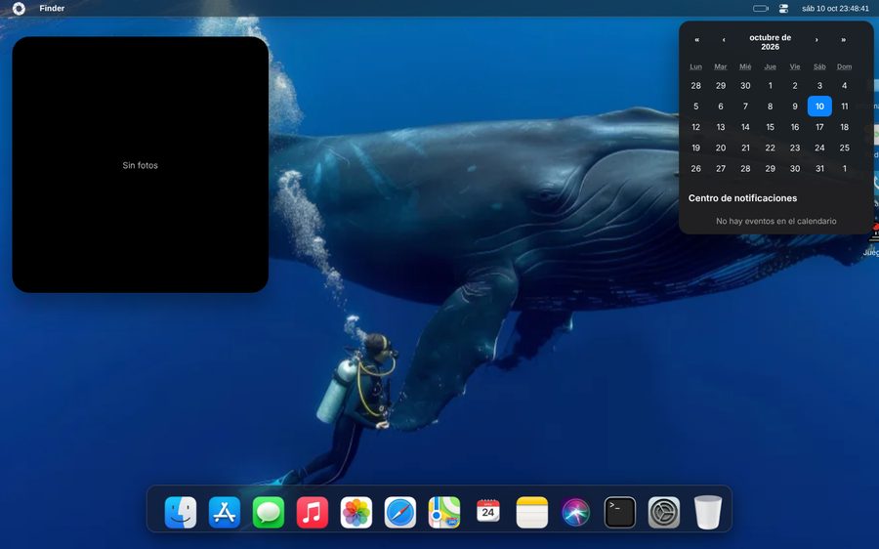The height and width of the screenshot is (549, 879).
Task: Check the battery icon in the menu bar
Action: 761,9
